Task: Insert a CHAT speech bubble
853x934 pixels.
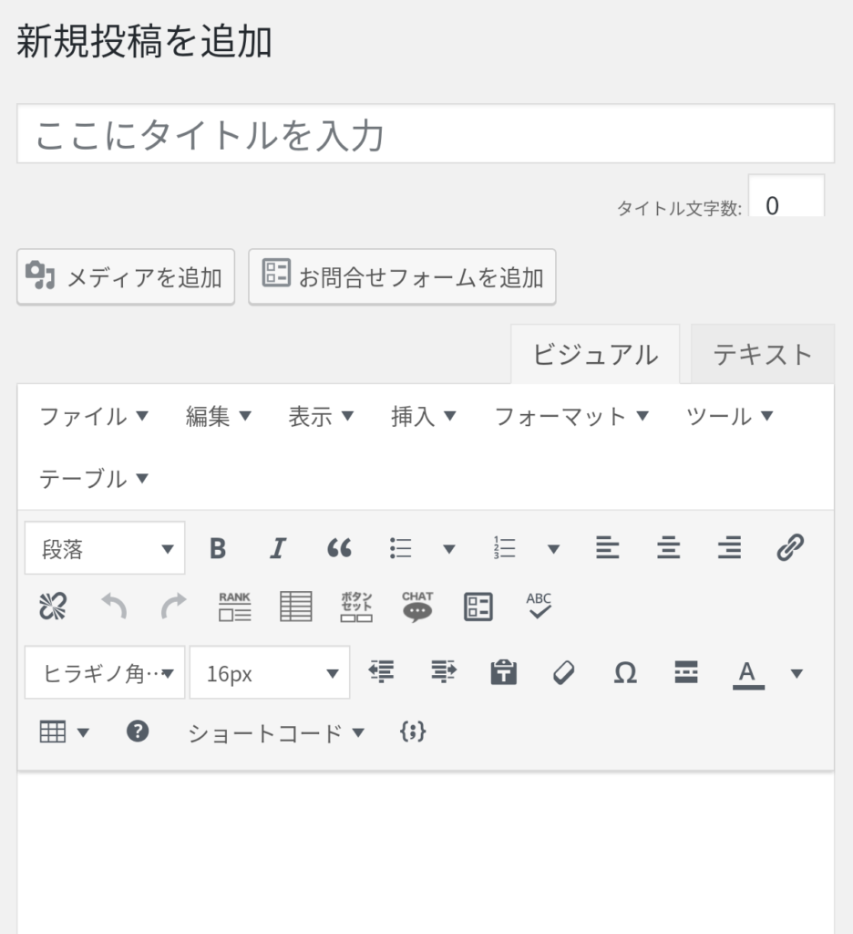Action: (x=417, y=607)
